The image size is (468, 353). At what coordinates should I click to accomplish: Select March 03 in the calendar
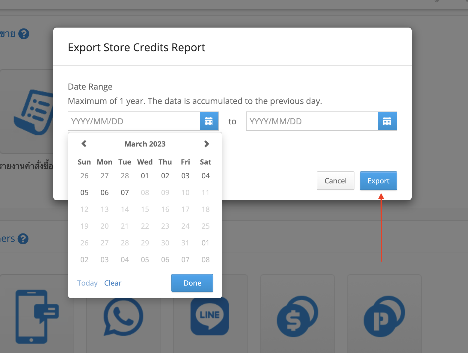[x=185, y=176]
